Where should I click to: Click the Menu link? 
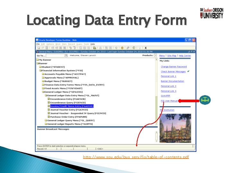click(x=162, y=55)
